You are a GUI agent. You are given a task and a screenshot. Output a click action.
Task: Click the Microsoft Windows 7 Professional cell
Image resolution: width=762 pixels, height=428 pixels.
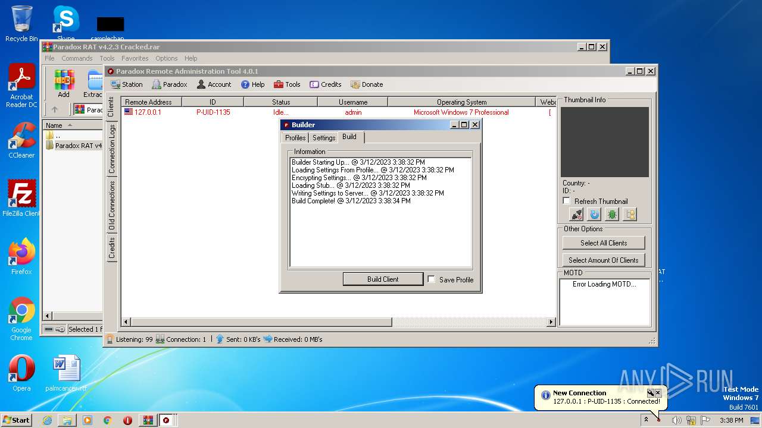pos(461,112)
